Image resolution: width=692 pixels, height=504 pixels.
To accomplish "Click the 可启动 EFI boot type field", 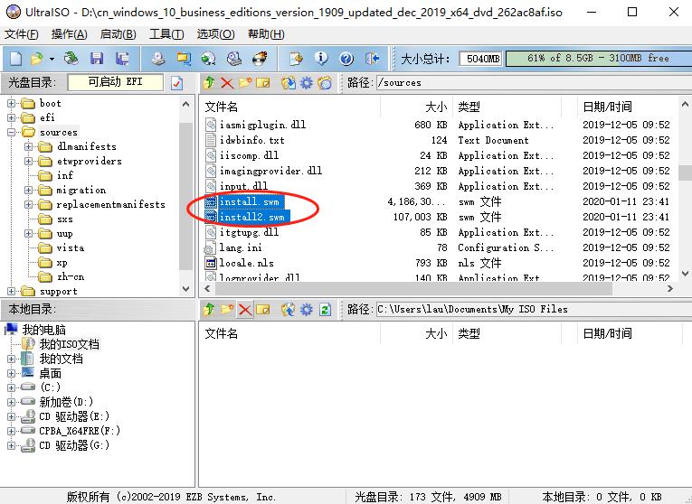I will pyautogui.click(x=115, y=82).
